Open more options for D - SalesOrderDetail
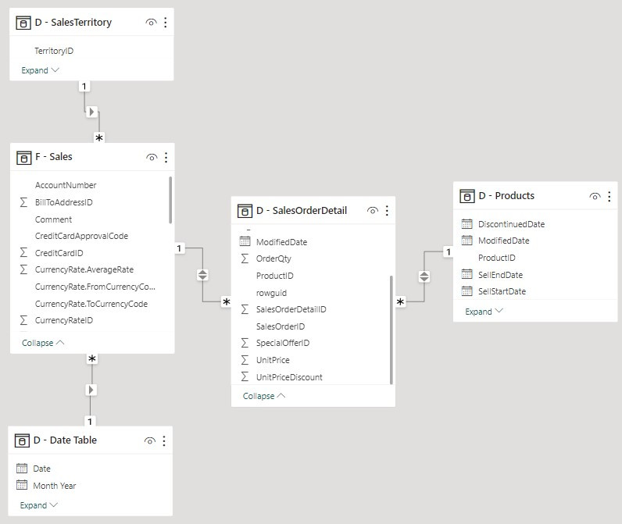 [x=387, y=210]
